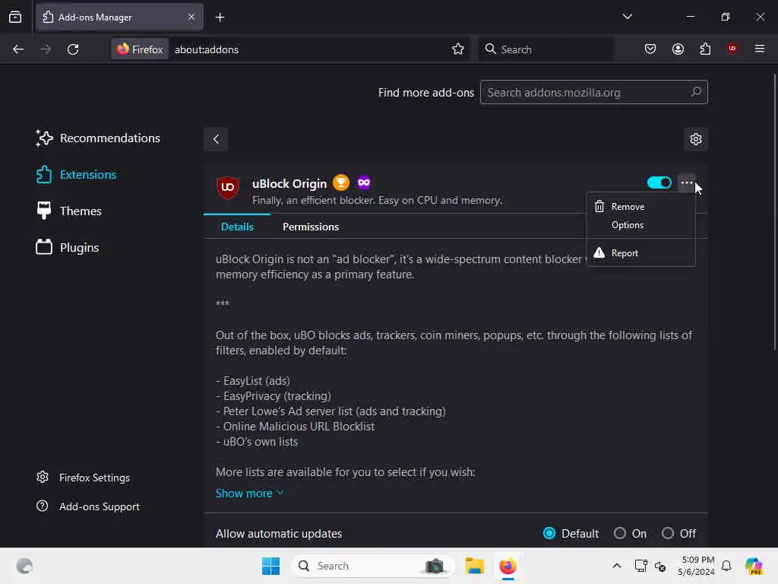Expand the list all tabs chevron
Screen dimensions: 778x584
[x=627, y=17]
